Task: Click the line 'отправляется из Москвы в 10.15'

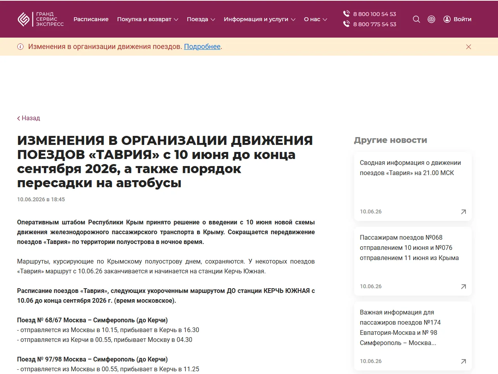Action: tap(108, 330)
